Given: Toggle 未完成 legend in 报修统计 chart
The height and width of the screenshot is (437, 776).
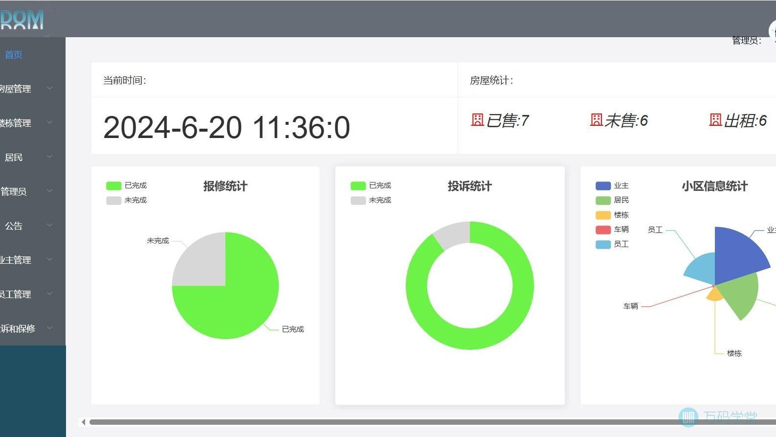Looking at the screenshot, I should pyautogui.click(x=126, y=200).
